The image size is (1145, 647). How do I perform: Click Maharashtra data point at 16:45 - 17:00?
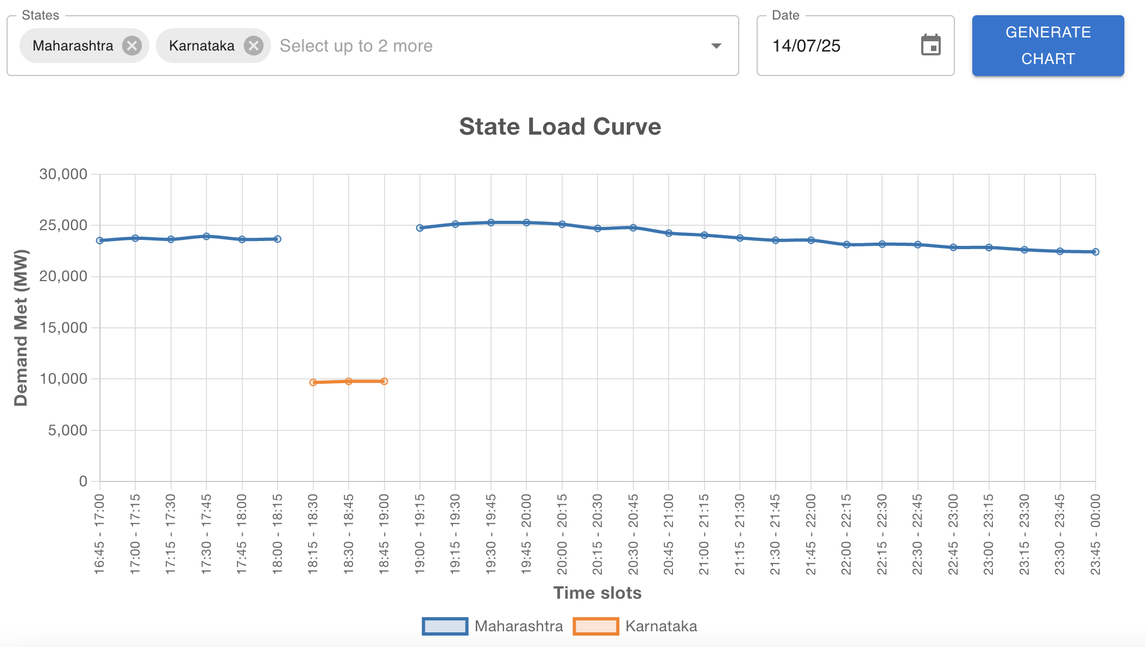[x=100, y=240]
